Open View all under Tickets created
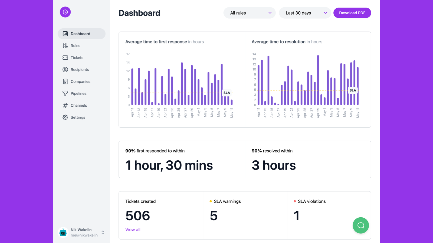The height and width of the screenshot is (243, 433). [x=133, y=229]
